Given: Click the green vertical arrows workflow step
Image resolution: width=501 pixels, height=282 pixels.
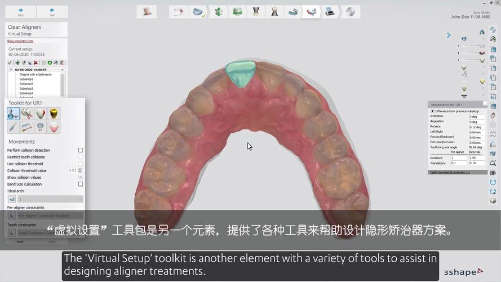Looking at the screenshot, I should click(x=218, y=12).
